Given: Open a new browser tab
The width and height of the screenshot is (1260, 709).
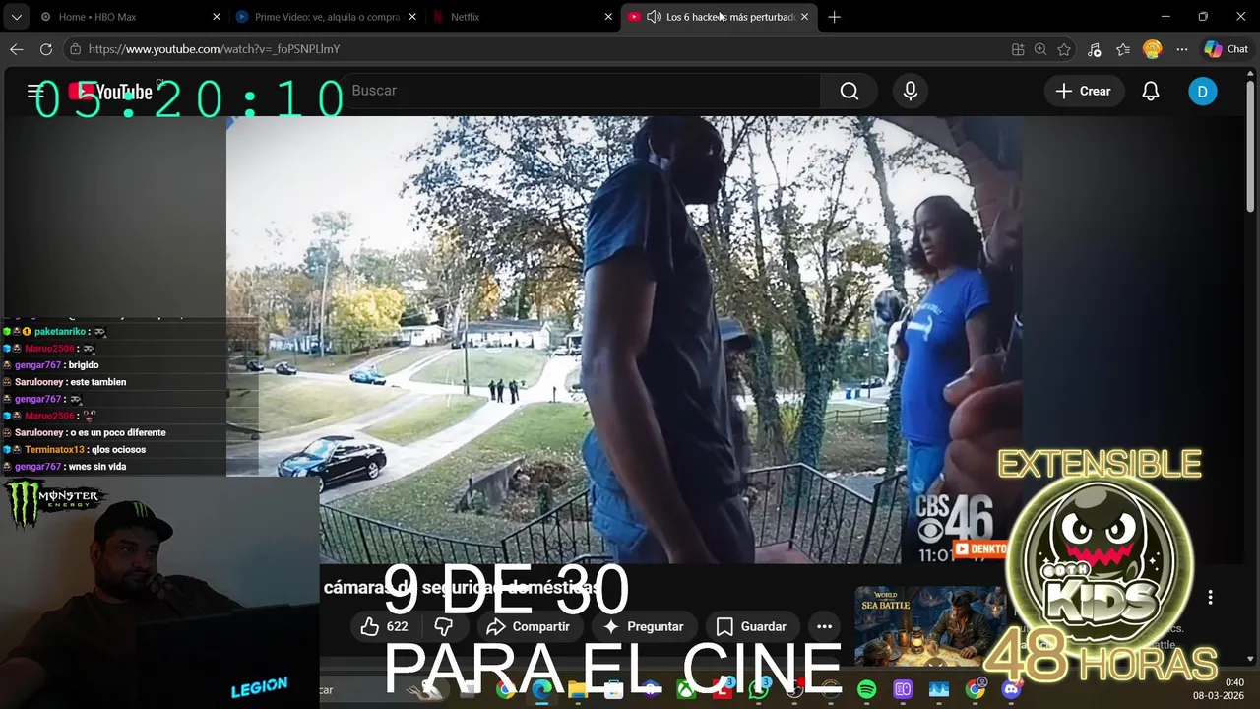Looking at the screenshot, I should coord(834,17).
